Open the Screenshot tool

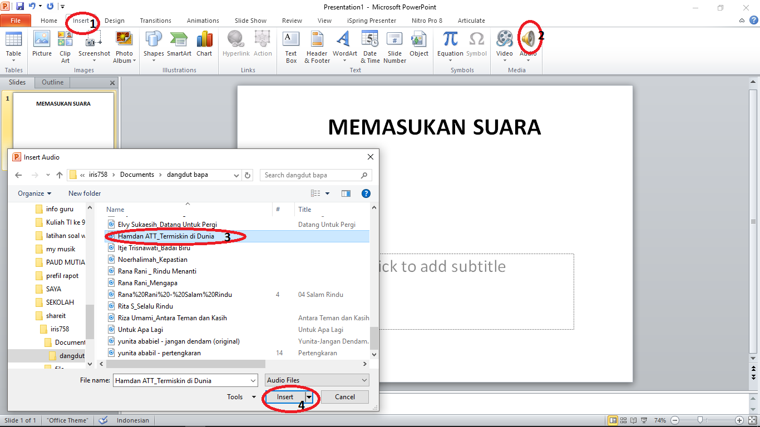click(x=93, y=44)
